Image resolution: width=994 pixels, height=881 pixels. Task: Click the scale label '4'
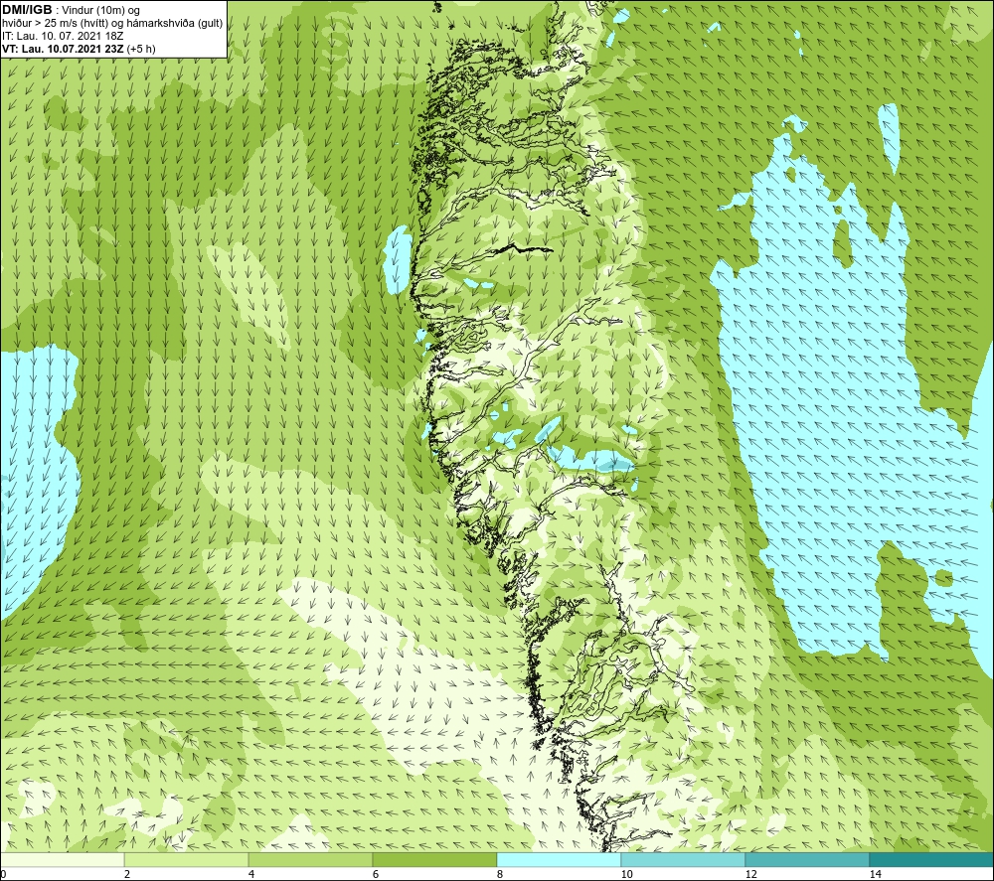[251, 875]
